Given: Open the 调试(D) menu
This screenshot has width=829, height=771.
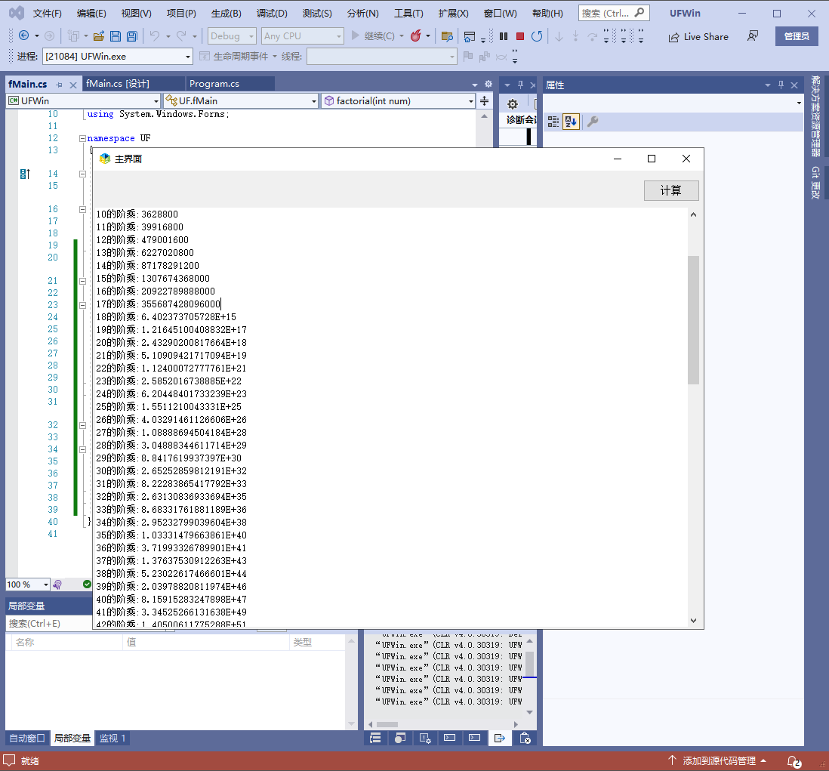Looking at the screenshot, I should (272, 14).
